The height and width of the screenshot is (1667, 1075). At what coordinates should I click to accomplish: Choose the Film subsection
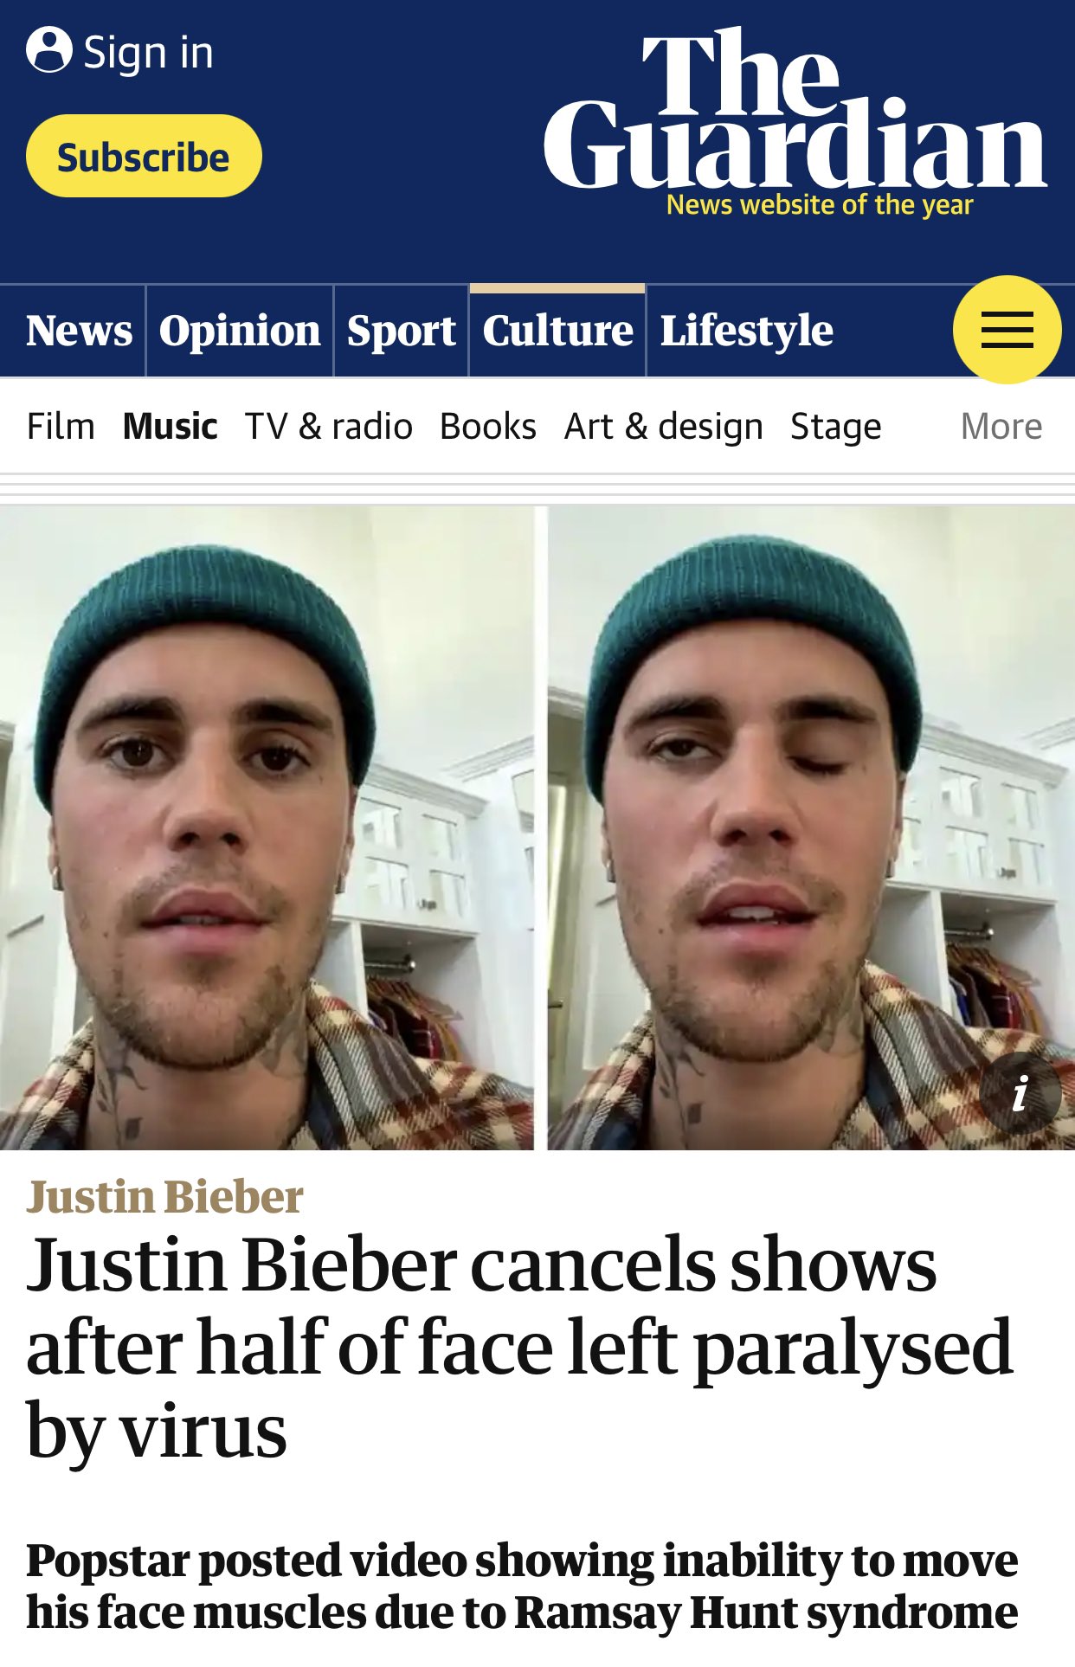tap(61, 427)
